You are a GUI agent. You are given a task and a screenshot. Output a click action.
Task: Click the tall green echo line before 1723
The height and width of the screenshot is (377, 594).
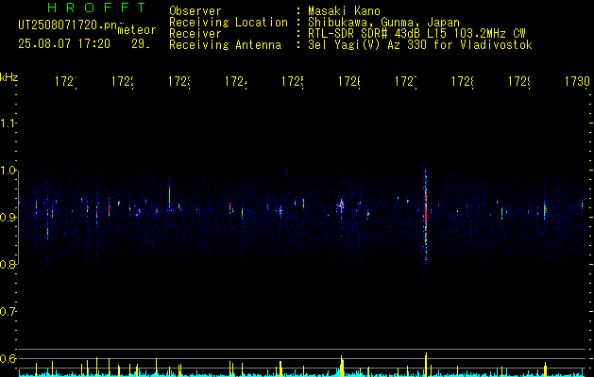tap(169, 196)
